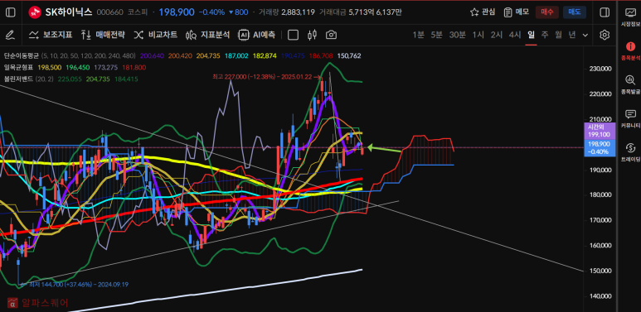Change the candlestick chart type icon

(313, 35)
